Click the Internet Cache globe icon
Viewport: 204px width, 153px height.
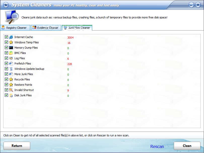[11, 37]
